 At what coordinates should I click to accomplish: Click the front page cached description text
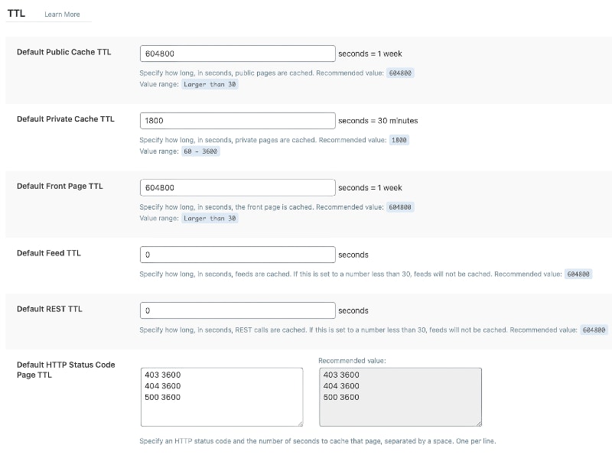coord(226,207)
